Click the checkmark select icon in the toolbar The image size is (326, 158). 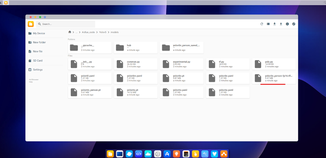click(294, 24)
